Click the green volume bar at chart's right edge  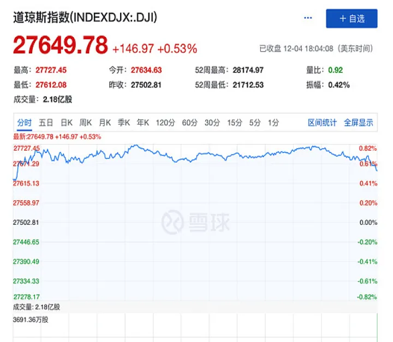click(x=377, y=328)
